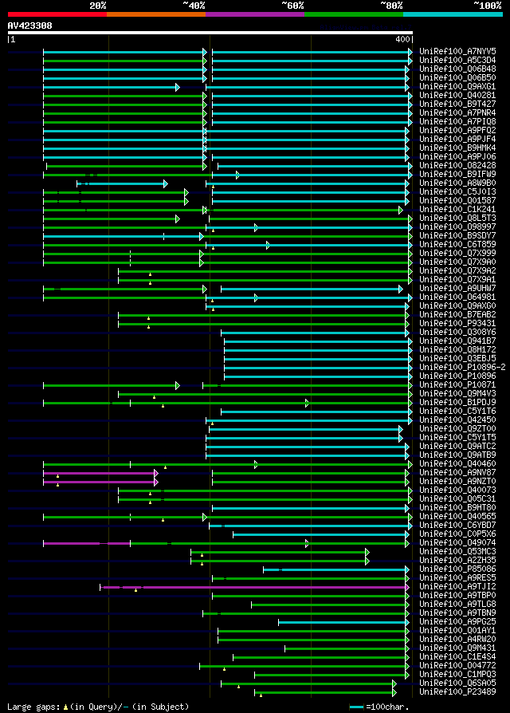Screen dimensions: 510x713
Task: Open the UniRef100_A9RES5 label
Action: point(457,578)
